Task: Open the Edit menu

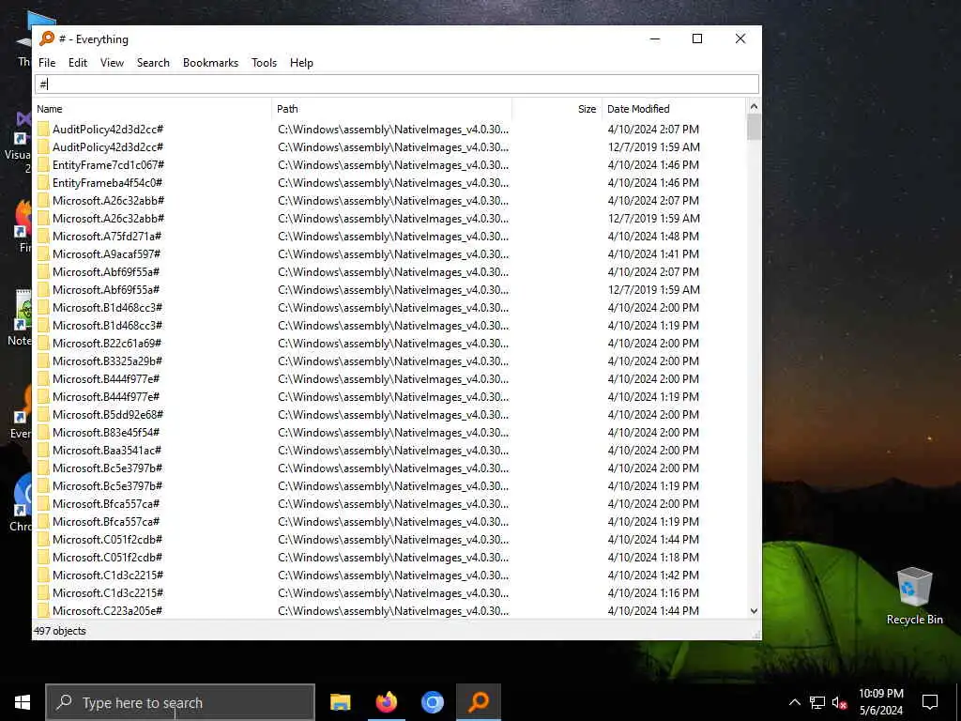Action: (78, 63)
